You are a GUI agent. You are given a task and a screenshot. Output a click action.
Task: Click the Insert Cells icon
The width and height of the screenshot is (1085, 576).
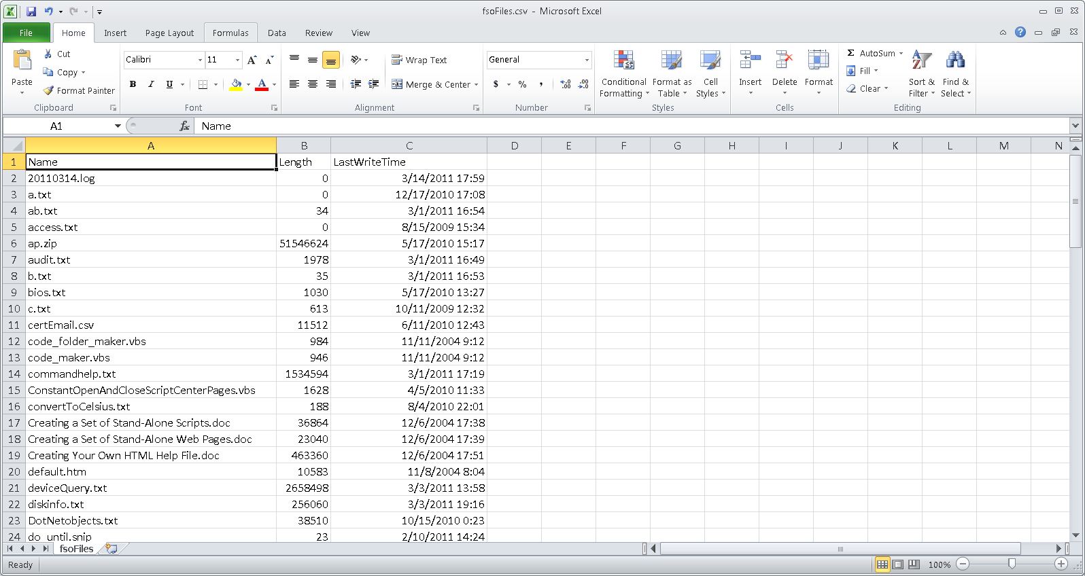(750, 61)
